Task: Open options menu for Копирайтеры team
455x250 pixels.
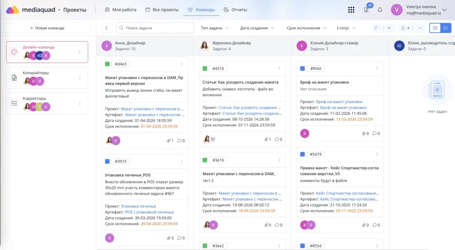Action: (80, 78)
